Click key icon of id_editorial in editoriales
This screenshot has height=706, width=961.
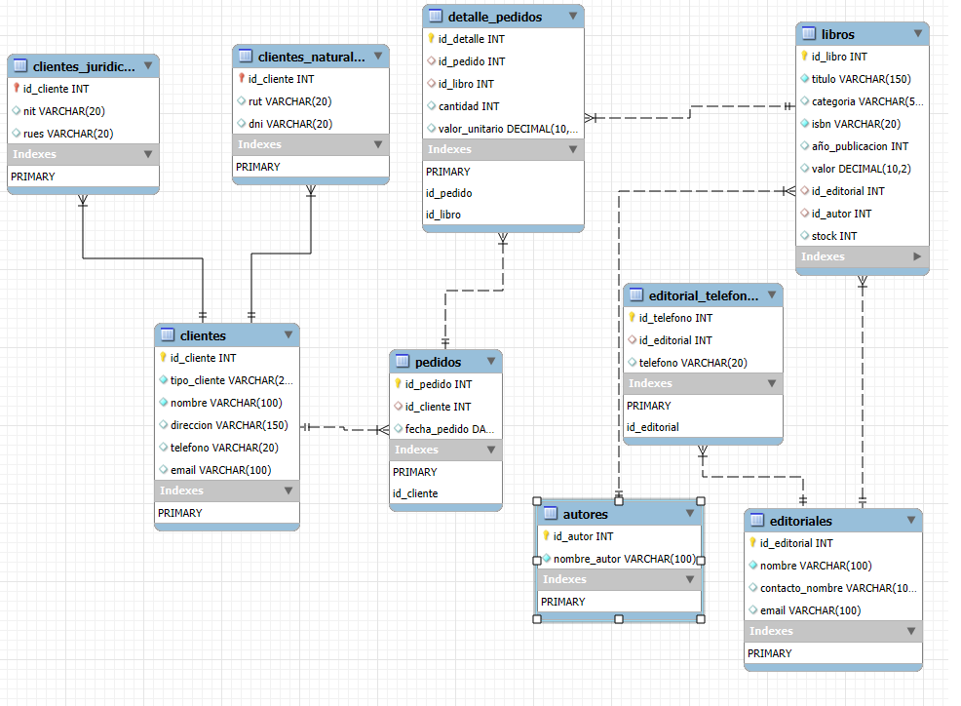click(x=752, y=543)
